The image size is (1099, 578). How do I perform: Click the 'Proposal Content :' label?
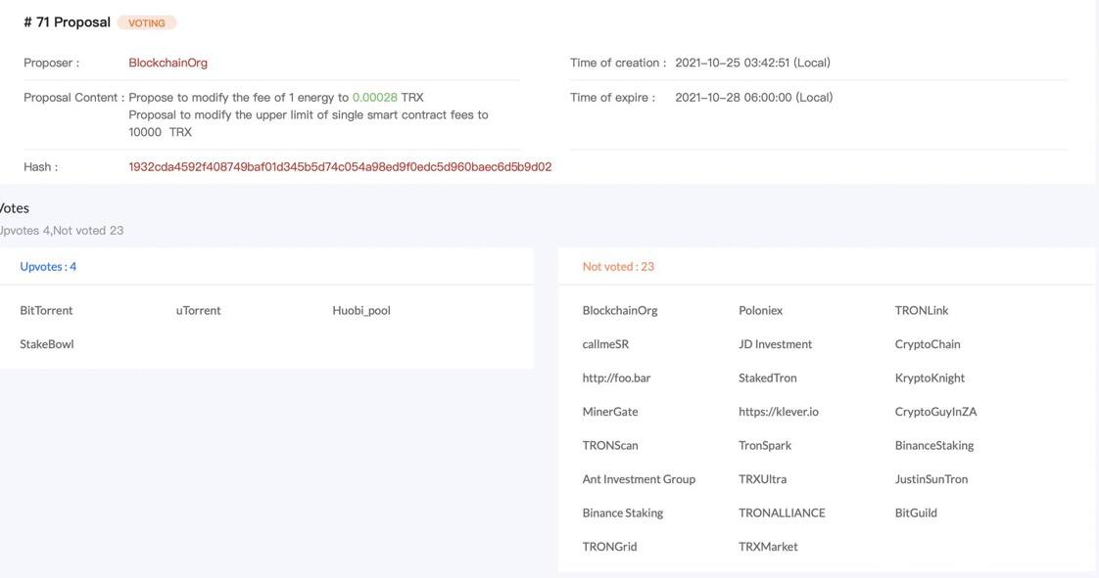[x=73, y=97]
